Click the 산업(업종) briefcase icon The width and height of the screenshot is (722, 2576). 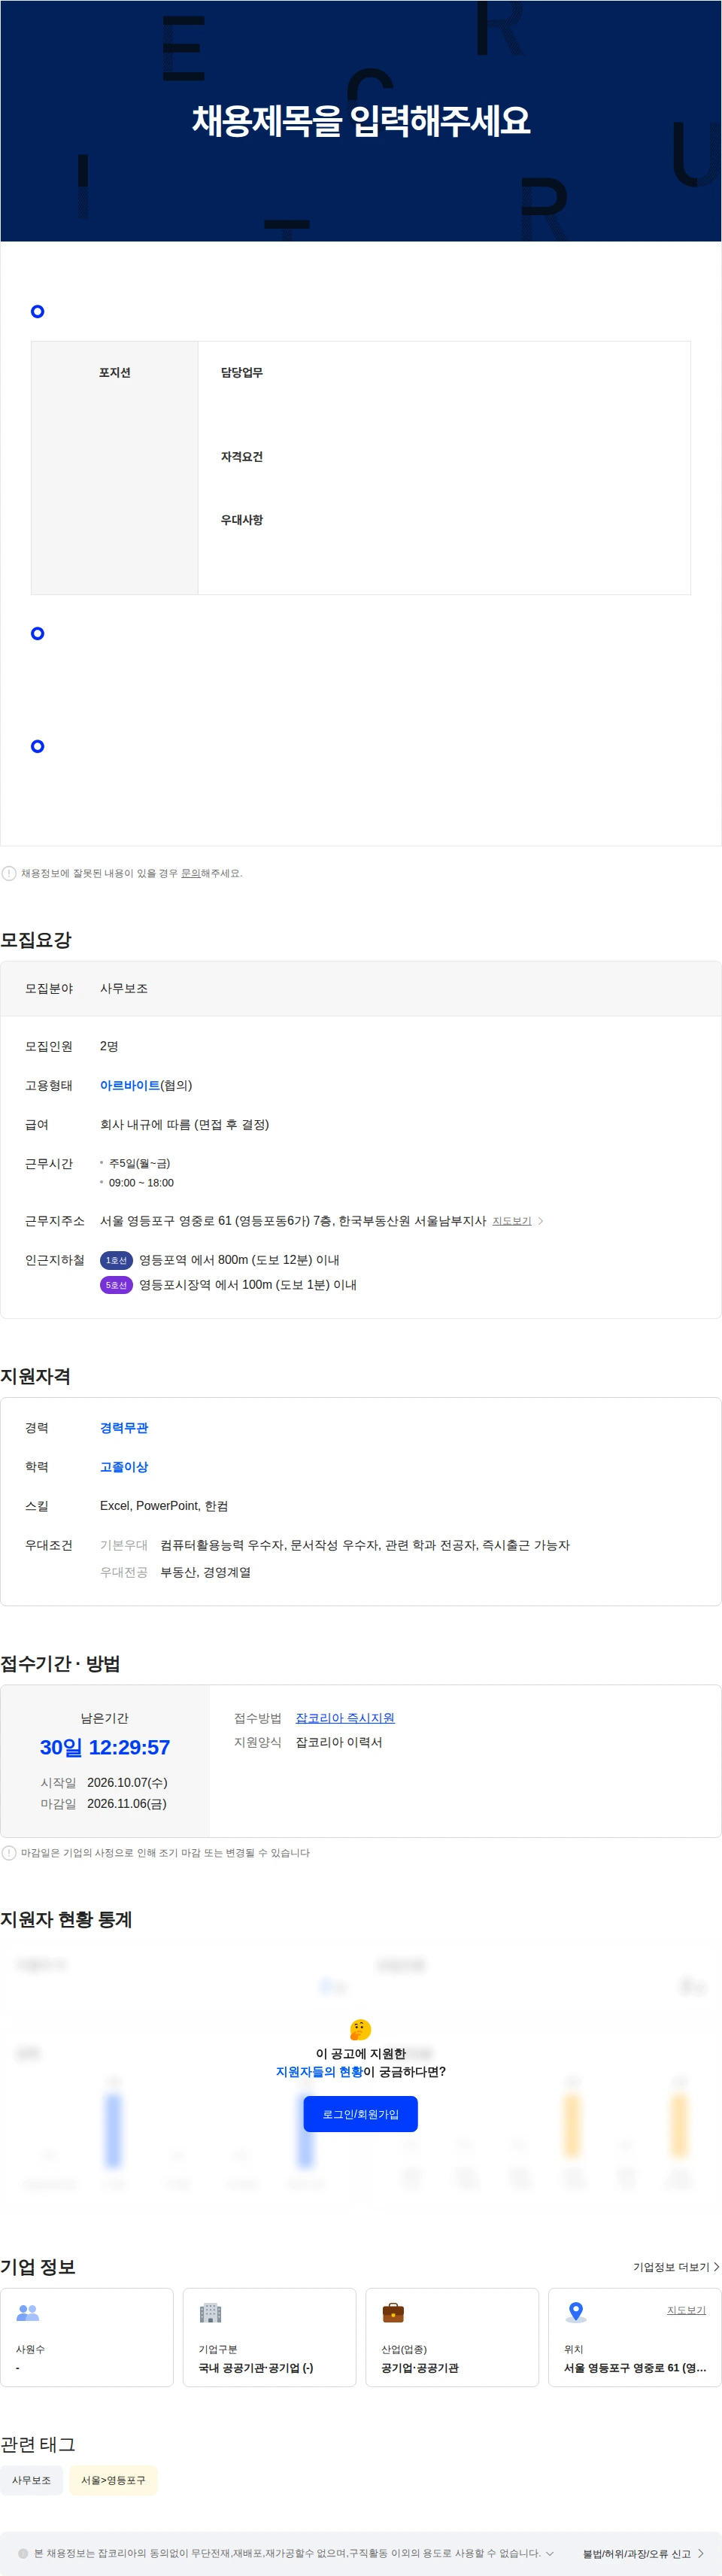coord(393,2313)
